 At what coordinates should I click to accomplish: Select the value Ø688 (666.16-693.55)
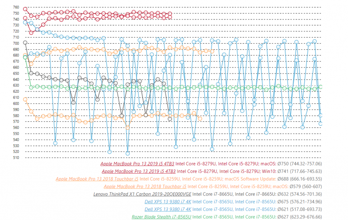point(300,179)
